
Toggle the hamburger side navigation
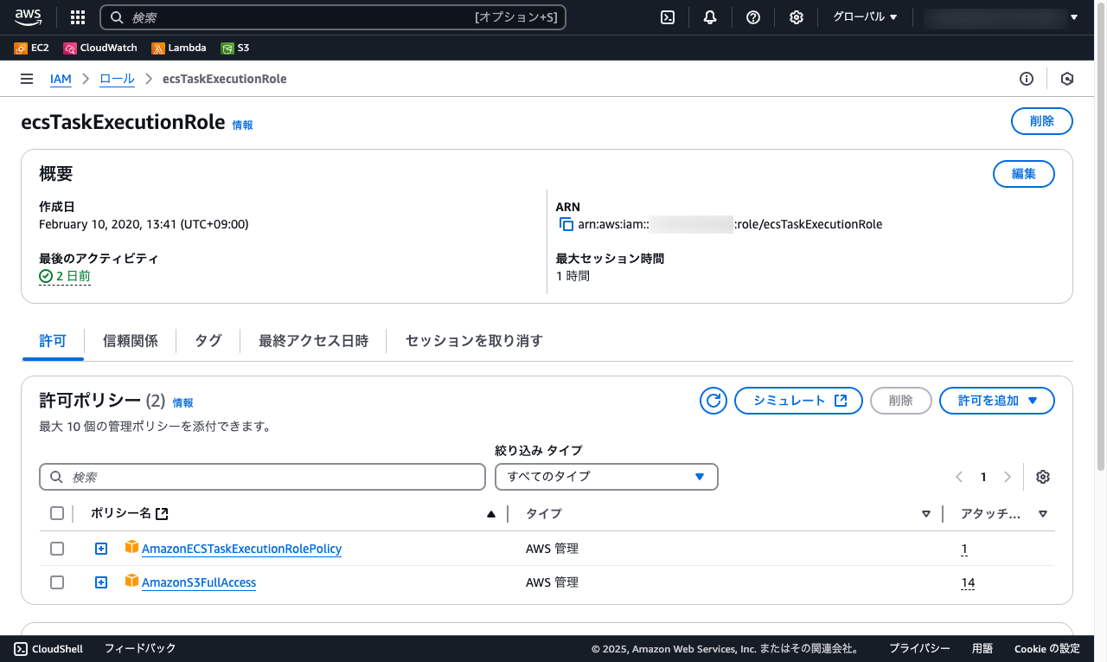[27, 79]
